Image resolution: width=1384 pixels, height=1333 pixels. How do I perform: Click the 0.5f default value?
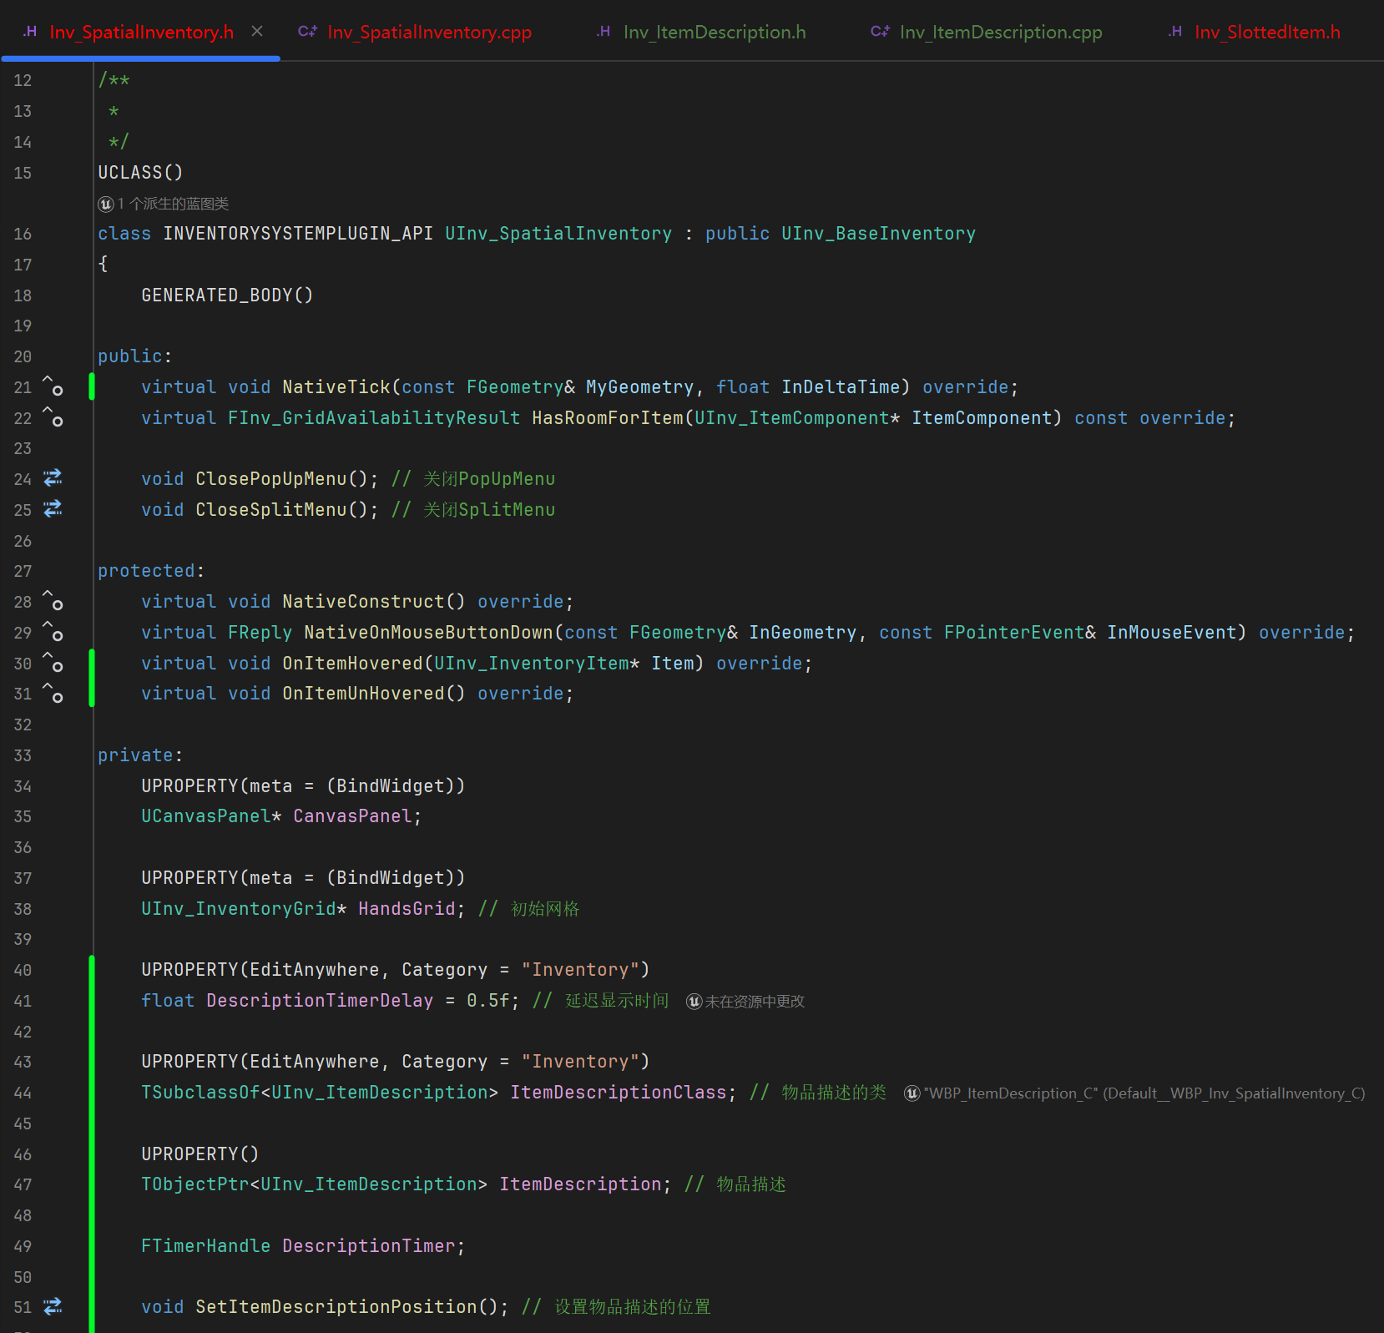(488, 1000)
